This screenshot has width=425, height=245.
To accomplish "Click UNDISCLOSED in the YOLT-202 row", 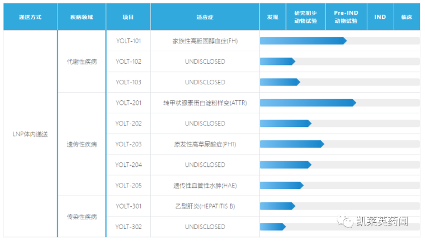I will tap(205, 124).
